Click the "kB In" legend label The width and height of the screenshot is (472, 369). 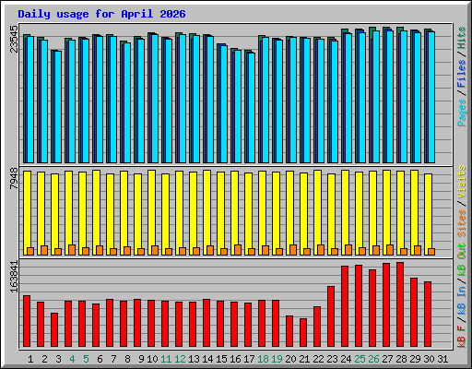pyautogui.click(x=462, y=300)
